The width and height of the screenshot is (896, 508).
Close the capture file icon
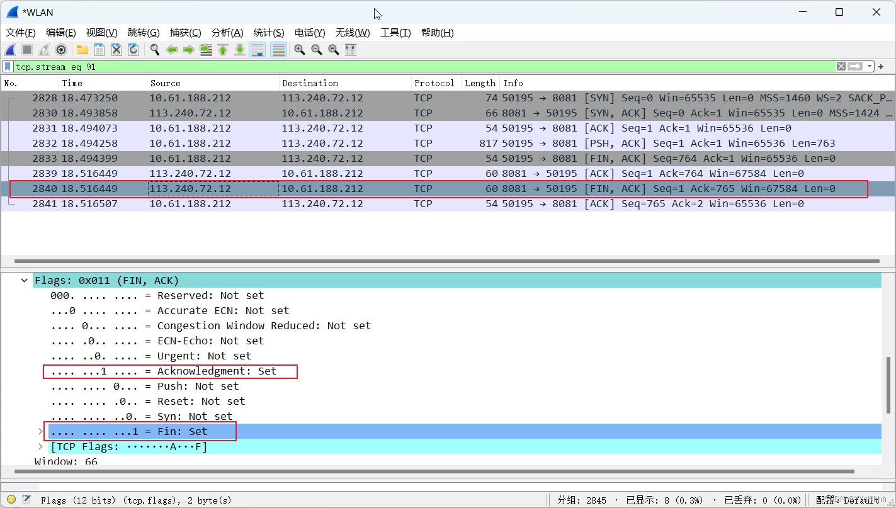tap(116, 50)
